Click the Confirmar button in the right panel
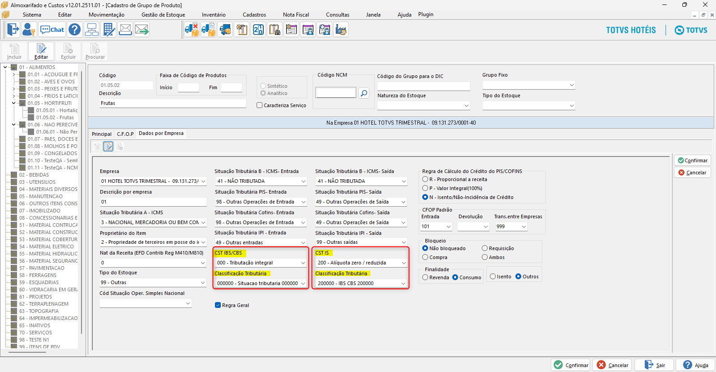The image size is (716, 372). (692, 160)
